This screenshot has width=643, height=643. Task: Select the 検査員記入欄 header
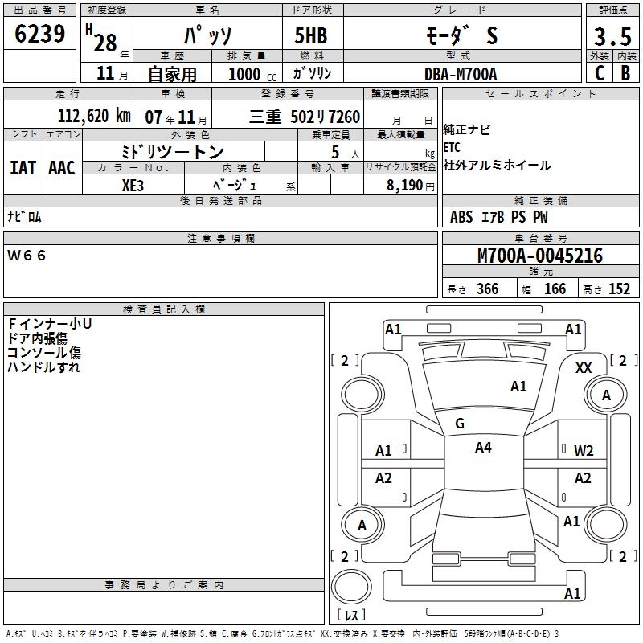[x=164, y=309]
